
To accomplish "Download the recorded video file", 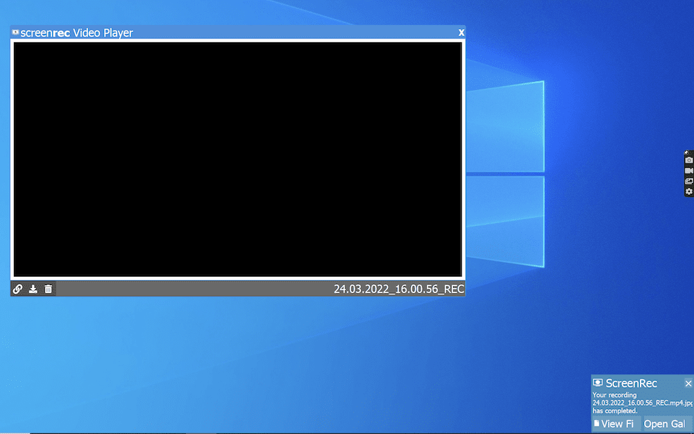I will [32, 289].
